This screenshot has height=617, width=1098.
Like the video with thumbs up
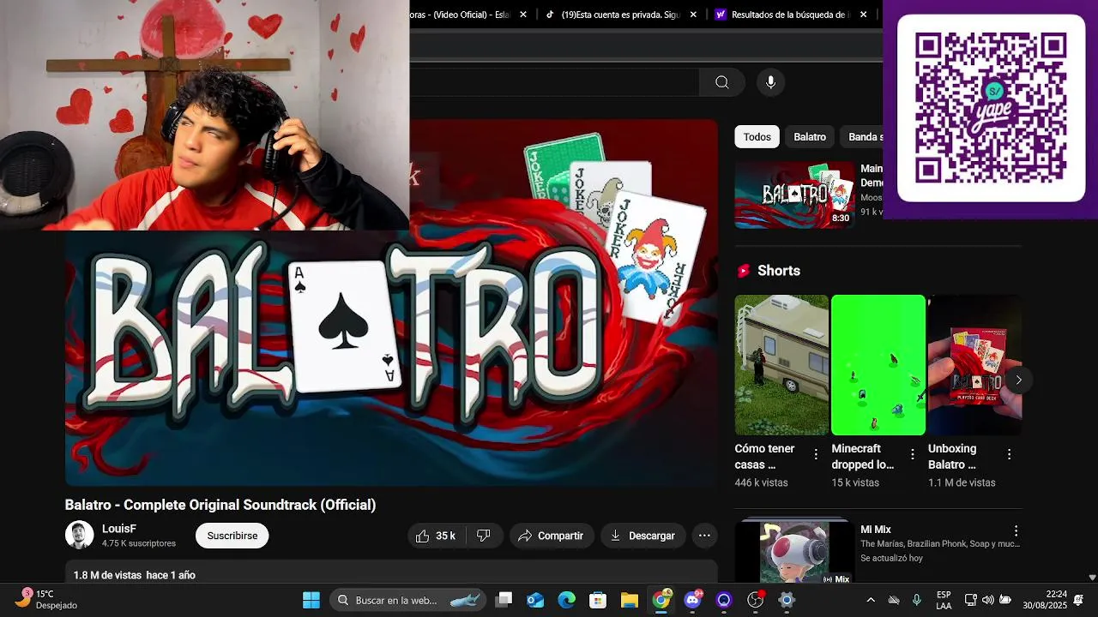(437, 536)
